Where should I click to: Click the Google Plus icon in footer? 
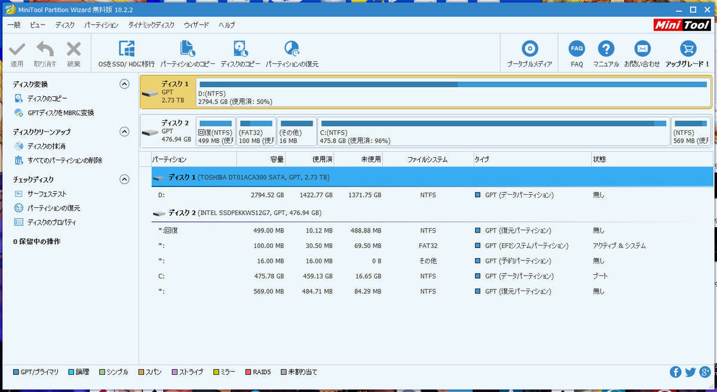[705, 372]
